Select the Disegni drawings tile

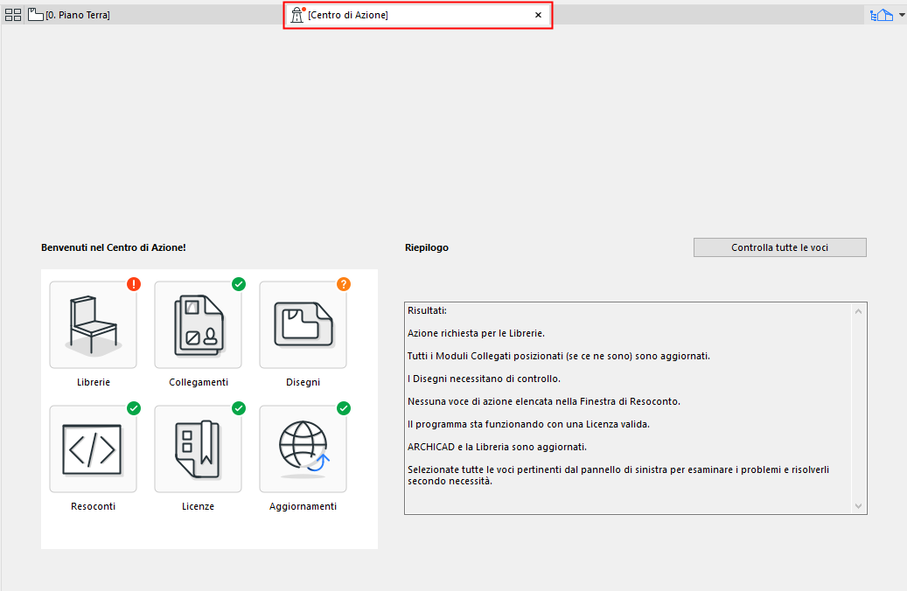pyautogui.click(x=303, y=325)
